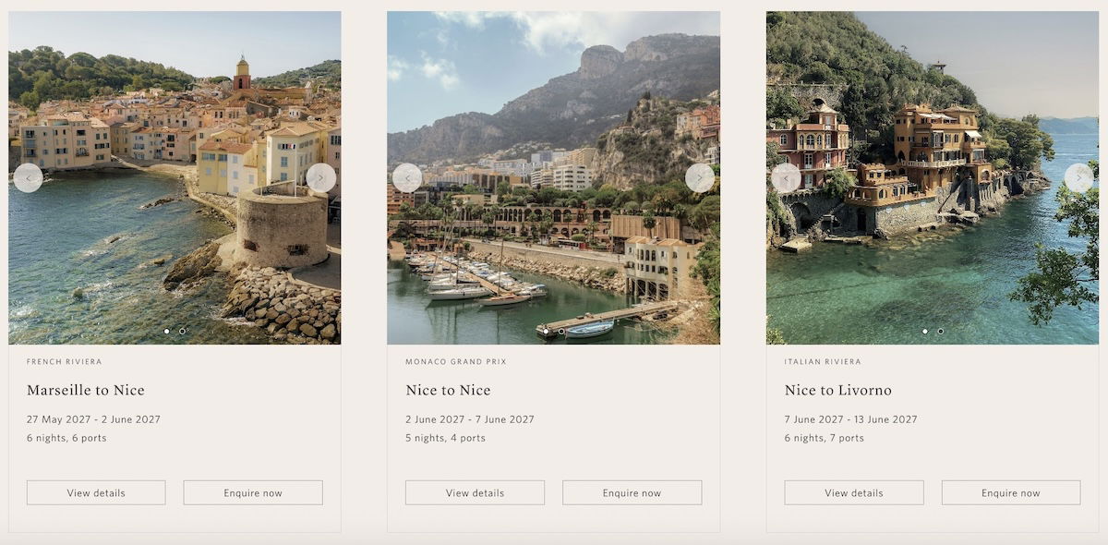Enquire now about Nice to Livorno
Image resolution: width=1108 pixels, height=545 pixels.
point(1011,492)
